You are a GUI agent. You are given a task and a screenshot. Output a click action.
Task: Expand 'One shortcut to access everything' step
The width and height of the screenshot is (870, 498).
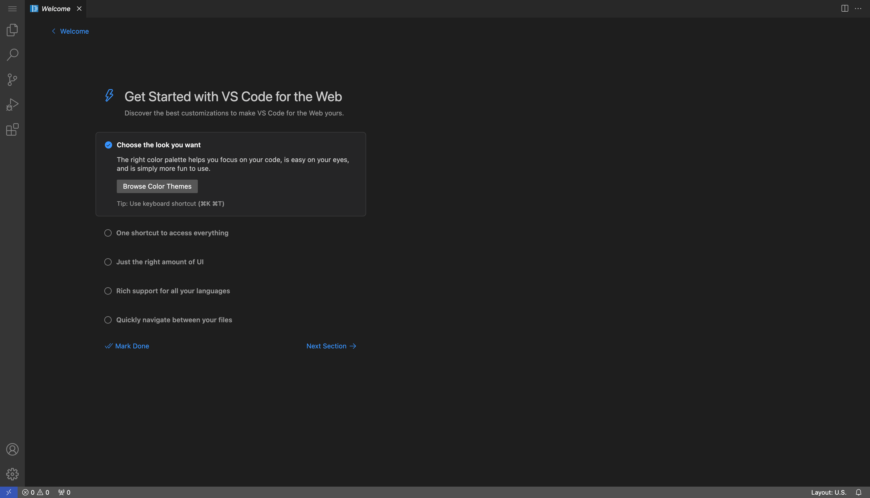172,233
